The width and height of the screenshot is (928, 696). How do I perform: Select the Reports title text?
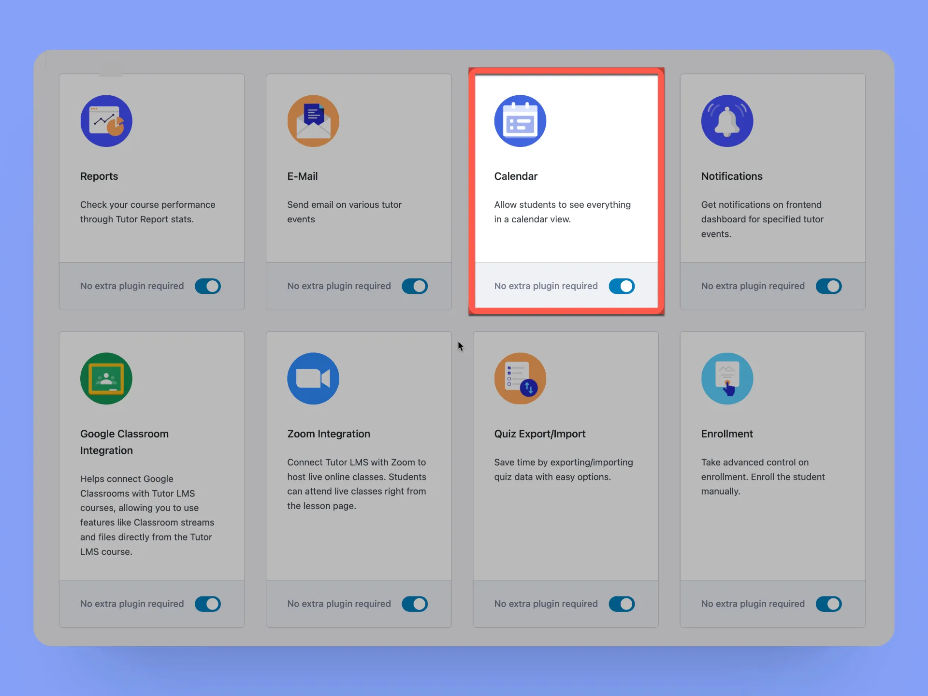pos(99,176)
